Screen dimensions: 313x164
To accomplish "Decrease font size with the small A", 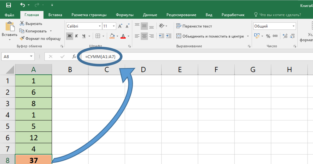I will point(127,26).
